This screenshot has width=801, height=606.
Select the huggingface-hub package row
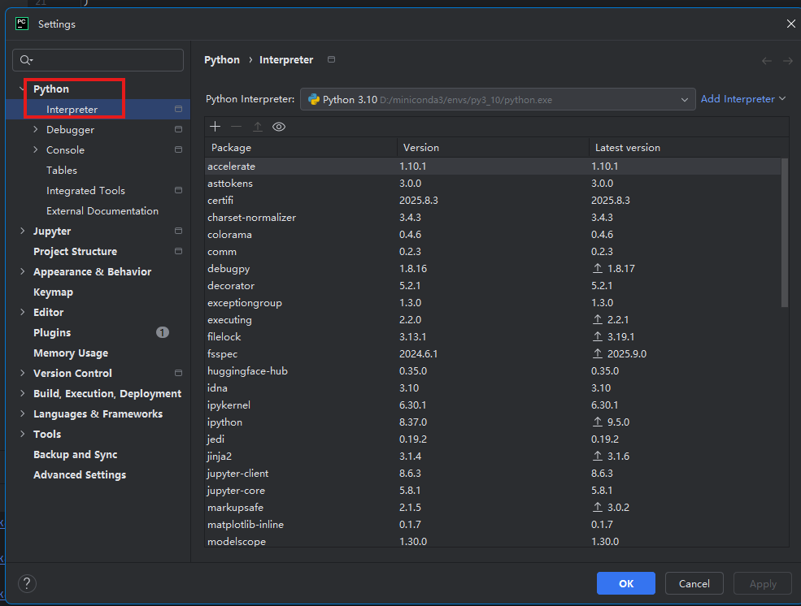click(493, 371)
